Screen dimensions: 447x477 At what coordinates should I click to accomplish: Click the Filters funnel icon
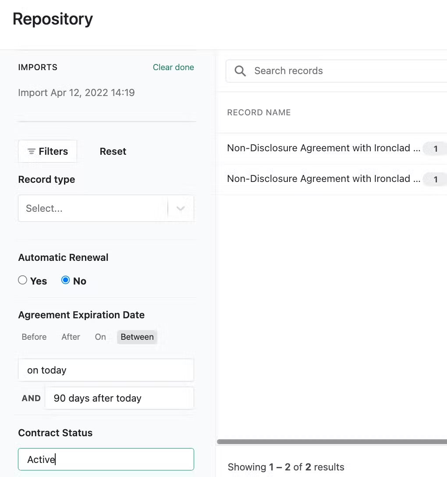(31, 151)
